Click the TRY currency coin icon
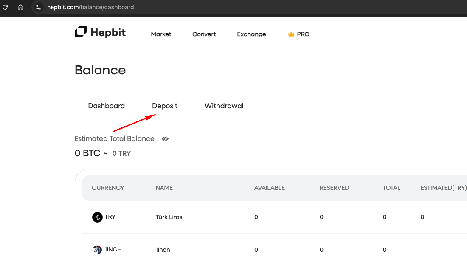Screen dimensions: 467x271 (97, 217)
